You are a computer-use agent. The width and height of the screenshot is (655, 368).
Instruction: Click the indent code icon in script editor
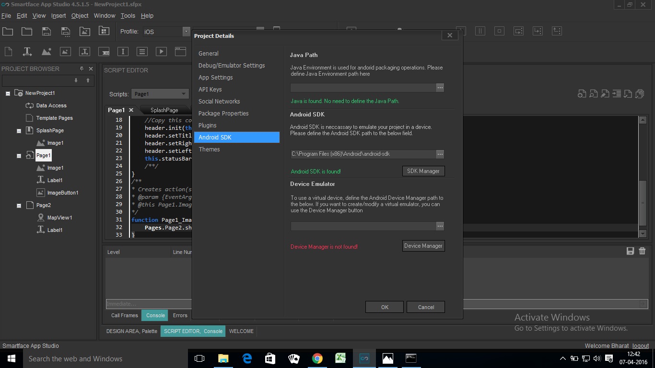[x=617, y=94]
